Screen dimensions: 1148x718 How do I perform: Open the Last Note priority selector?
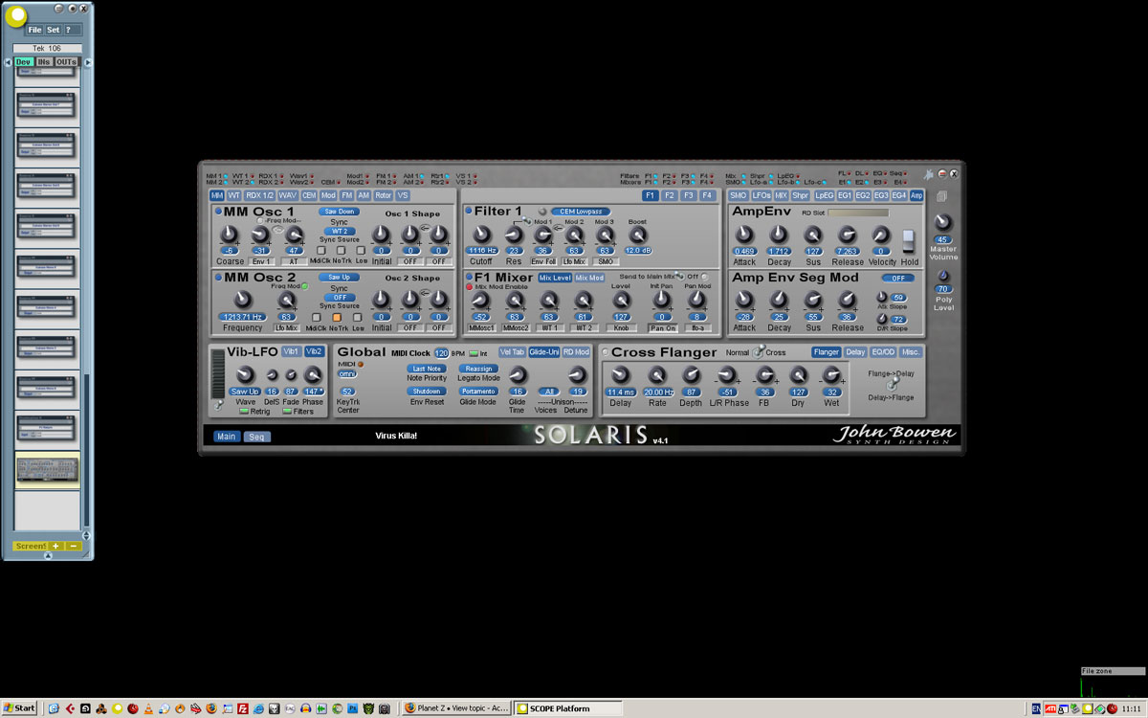click(x=427, y=369)
